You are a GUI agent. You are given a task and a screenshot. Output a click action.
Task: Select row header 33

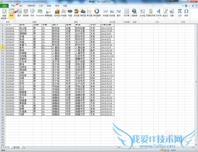2,114
